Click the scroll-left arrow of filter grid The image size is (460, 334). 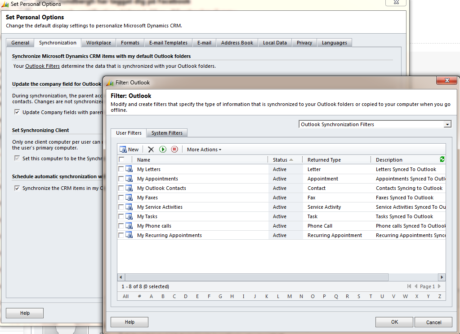point(121,277)
